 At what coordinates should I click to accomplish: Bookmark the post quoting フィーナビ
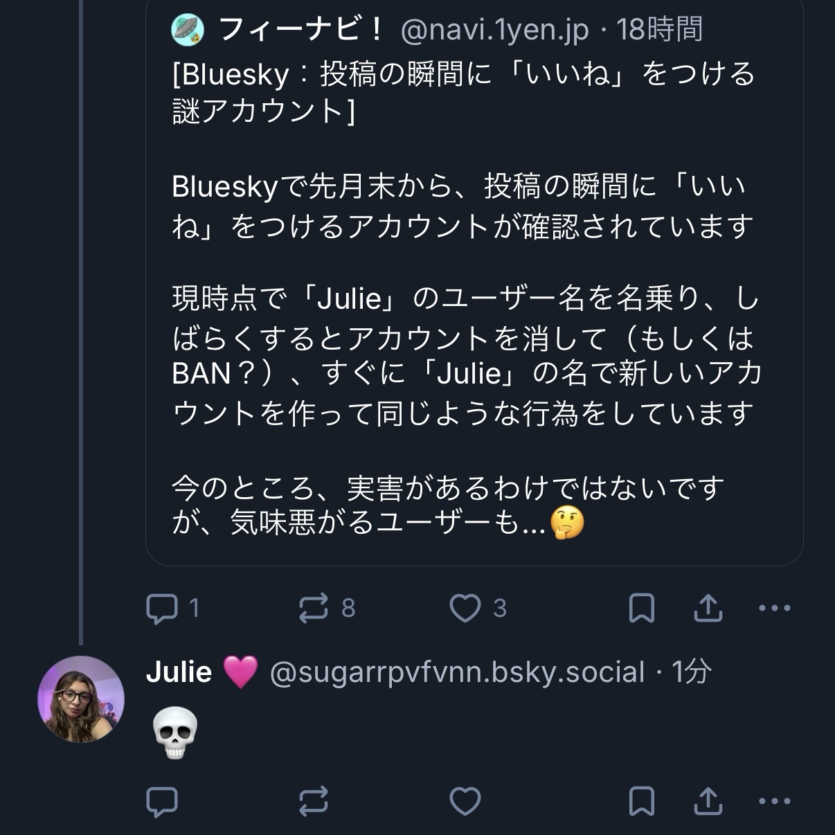[x=641, y=609]
